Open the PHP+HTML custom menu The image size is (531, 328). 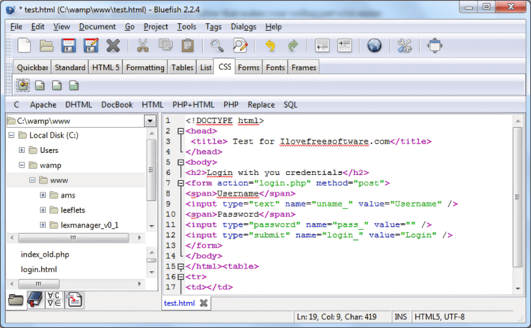pos(193,105)
